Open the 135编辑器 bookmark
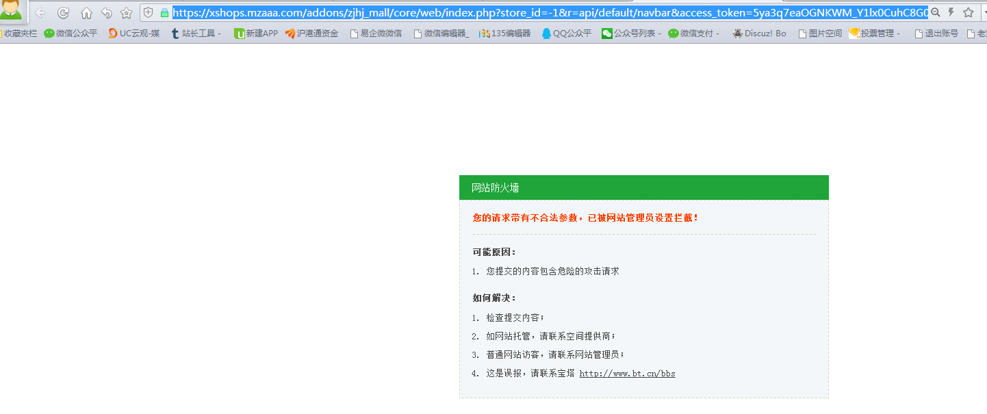Image resolution: width=987 pixels, height=414 pixels. [x=504, y=33]
